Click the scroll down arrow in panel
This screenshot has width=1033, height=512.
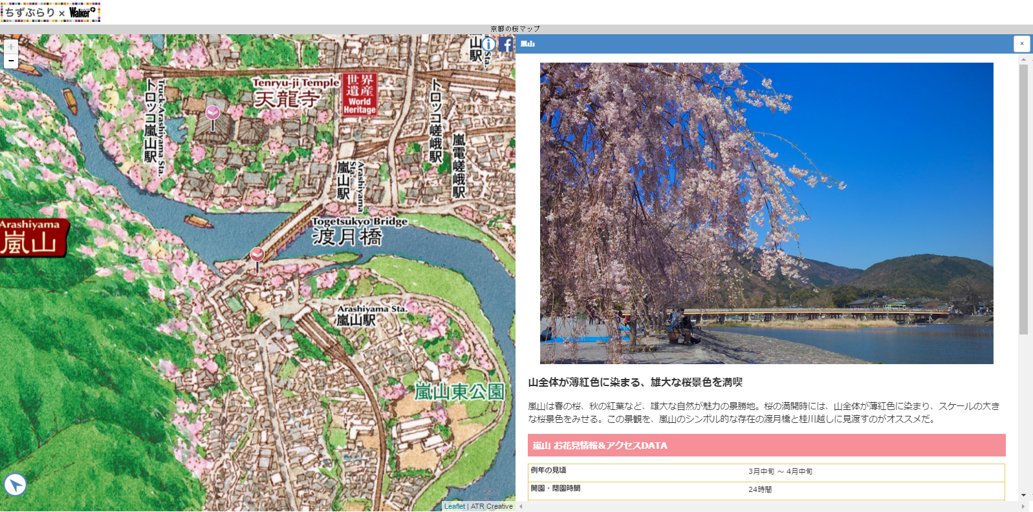pos(1023,495)
